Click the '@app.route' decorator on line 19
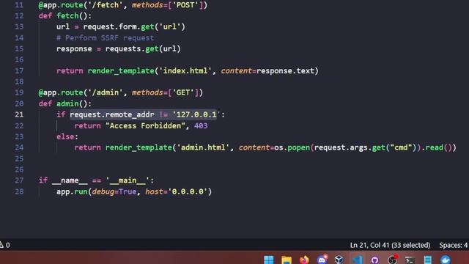 coord(61,93)
